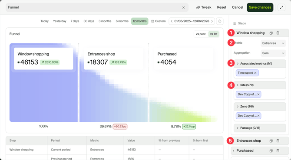This screenshot has height=160, width=291.
Task: Click the clock icon beside date range
Action: click(220, 21)
